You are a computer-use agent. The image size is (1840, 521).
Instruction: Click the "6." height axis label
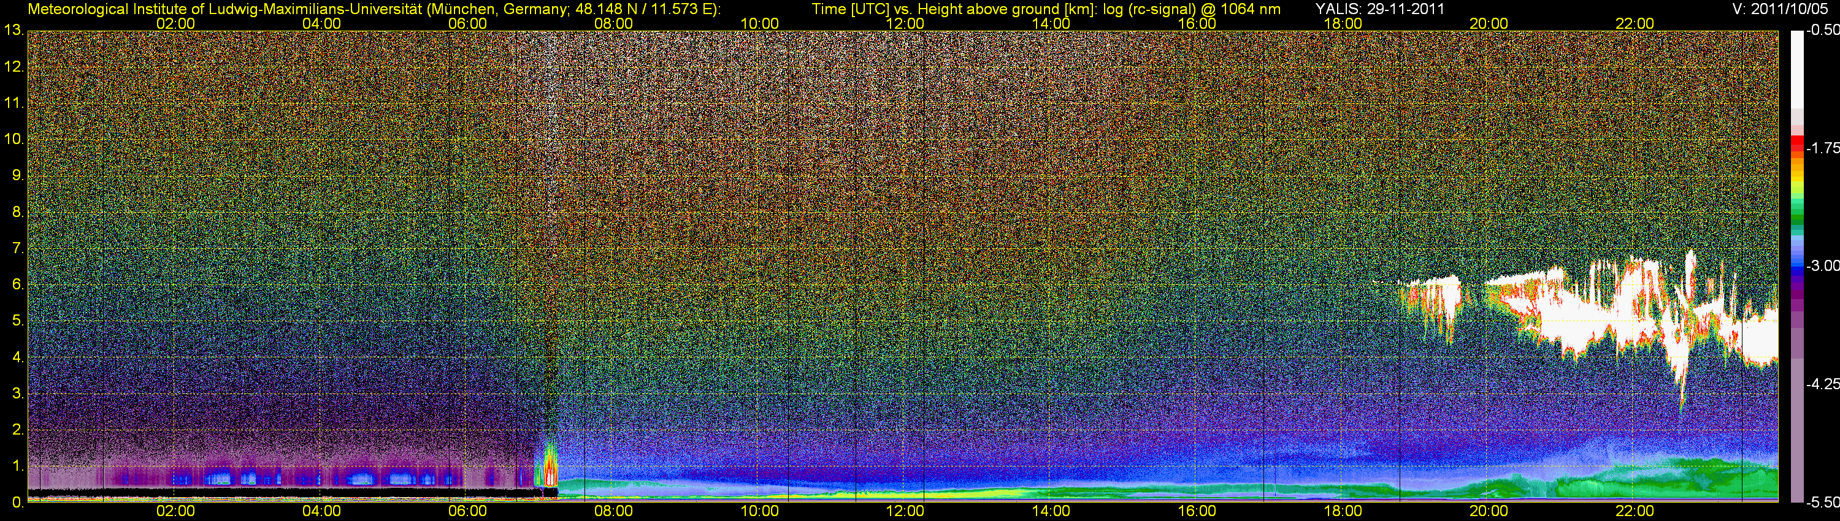18,285
